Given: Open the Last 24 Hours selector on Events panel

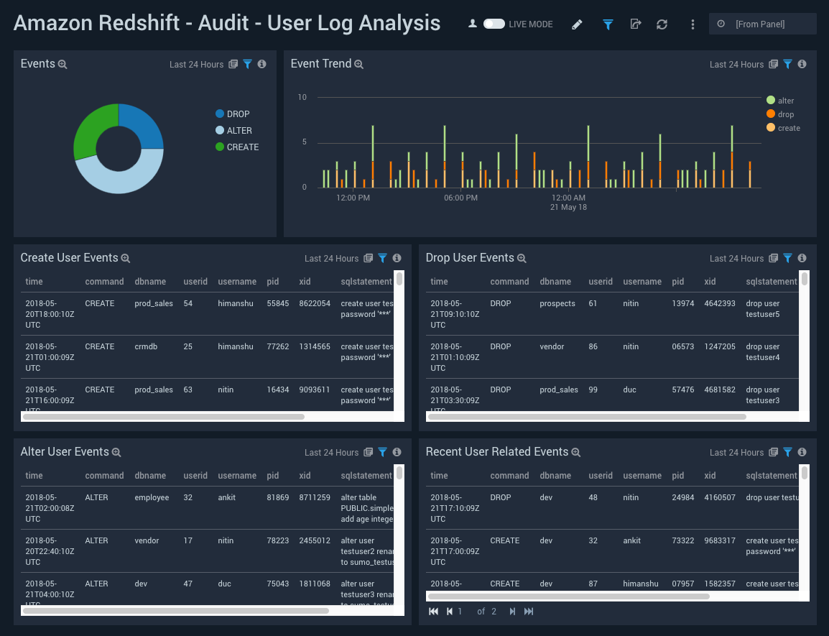Looking at the screenshot, I should click(196, 64).
